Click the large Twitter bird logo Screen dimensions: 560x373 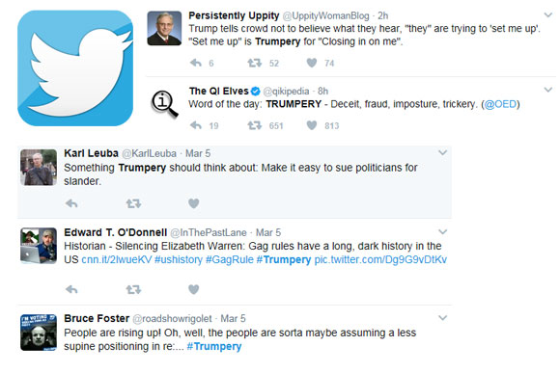[75, 68]
